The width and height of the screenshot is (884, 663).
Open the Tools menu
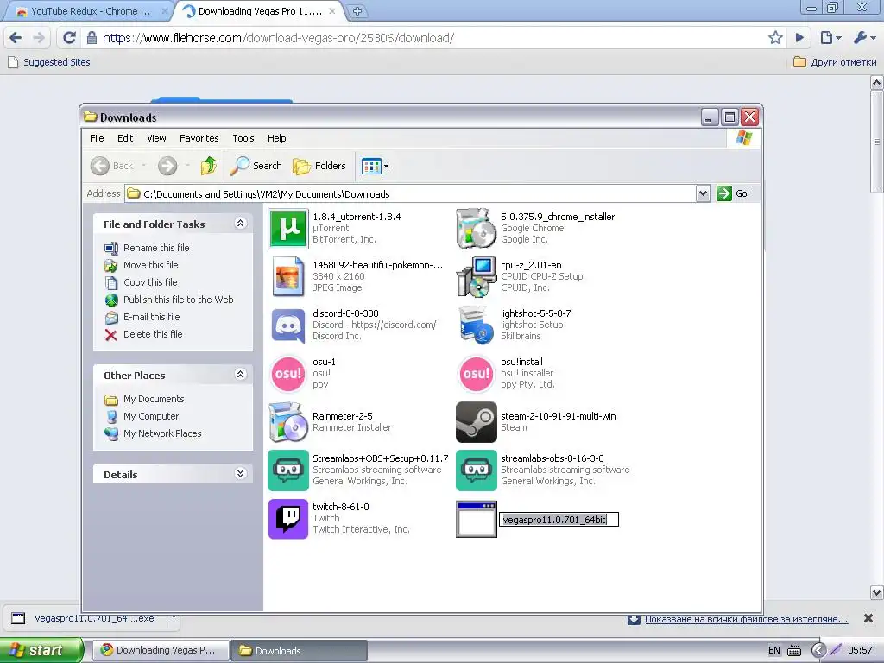coord(243,138)
